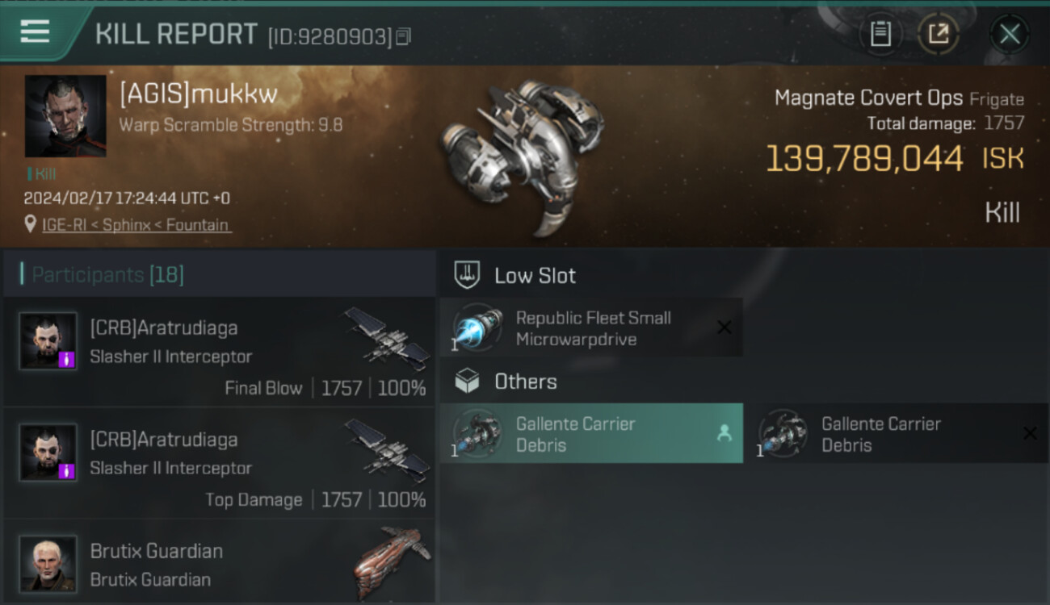1050x605 pixels.
Task: Select the Low Slot section icon
Action: [x=468, y=276]
